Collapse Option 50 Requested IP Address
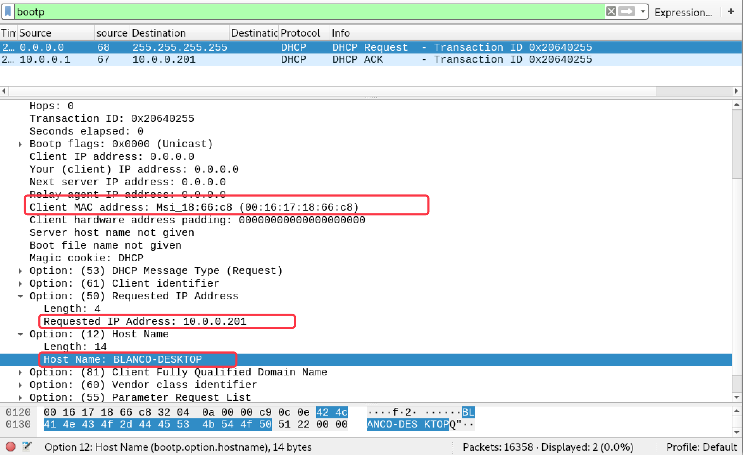The width and height of the screenshot is (743, 455). tap(20, 296)
